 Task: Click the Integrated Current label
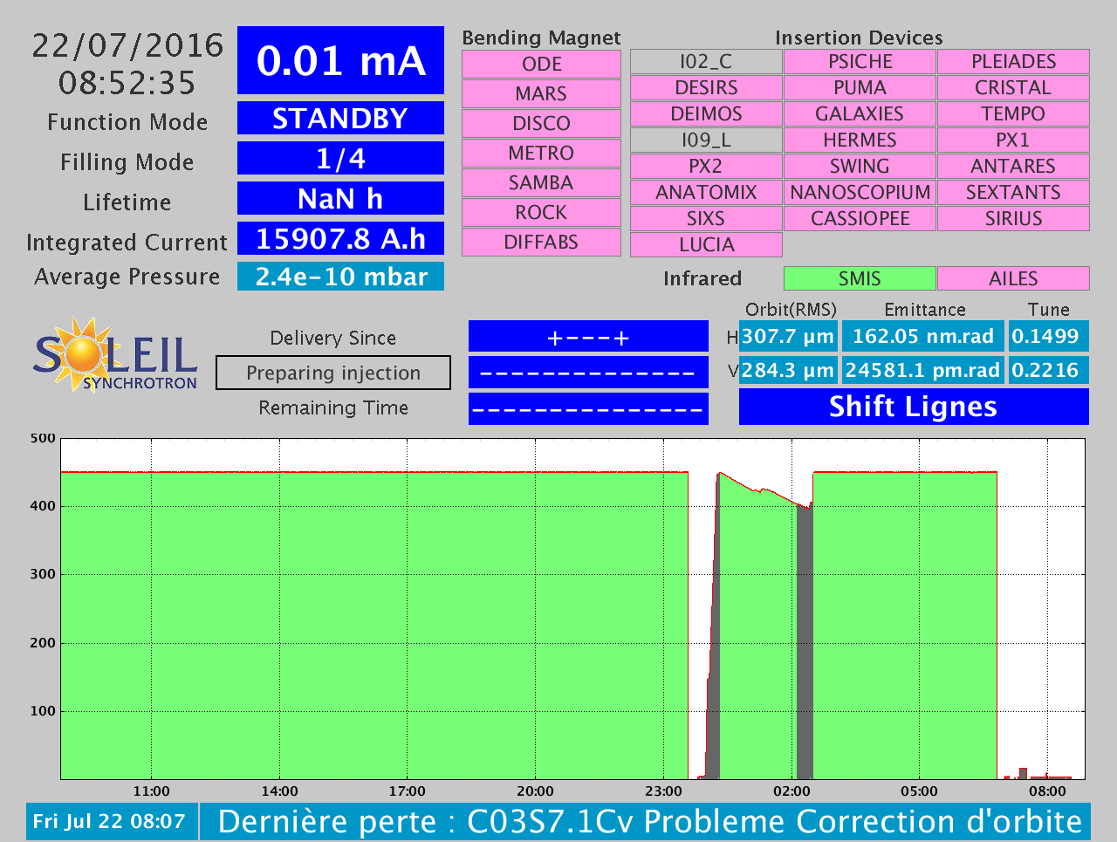click(x=127, y=243)
